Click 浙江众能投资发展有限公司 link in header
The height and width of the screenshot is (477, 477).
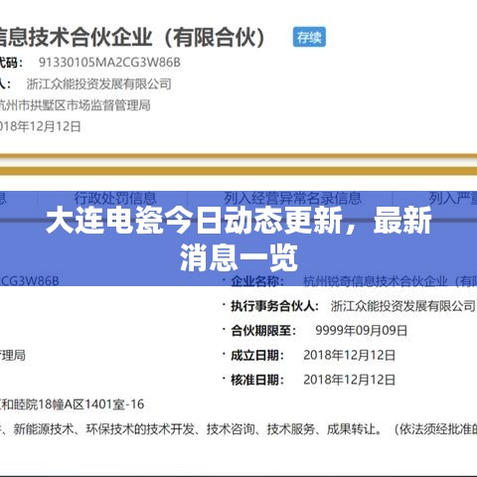coord(98,83)
